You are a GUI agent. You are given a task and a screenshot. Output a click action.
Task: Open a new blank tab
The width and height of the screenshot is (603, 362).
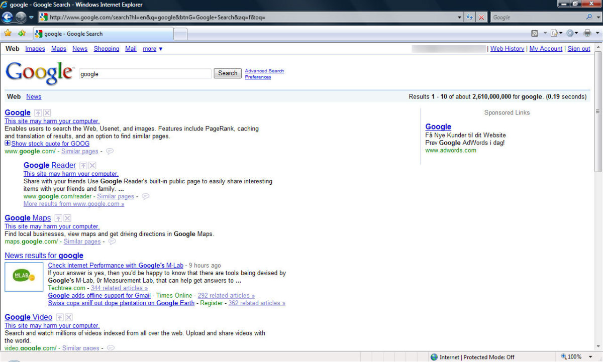(x=180, y=34)
